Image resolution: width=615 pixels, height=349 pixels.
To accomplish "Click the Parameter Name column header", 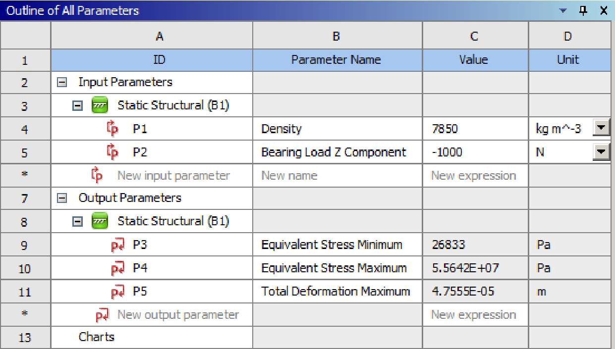I will 337,60.
